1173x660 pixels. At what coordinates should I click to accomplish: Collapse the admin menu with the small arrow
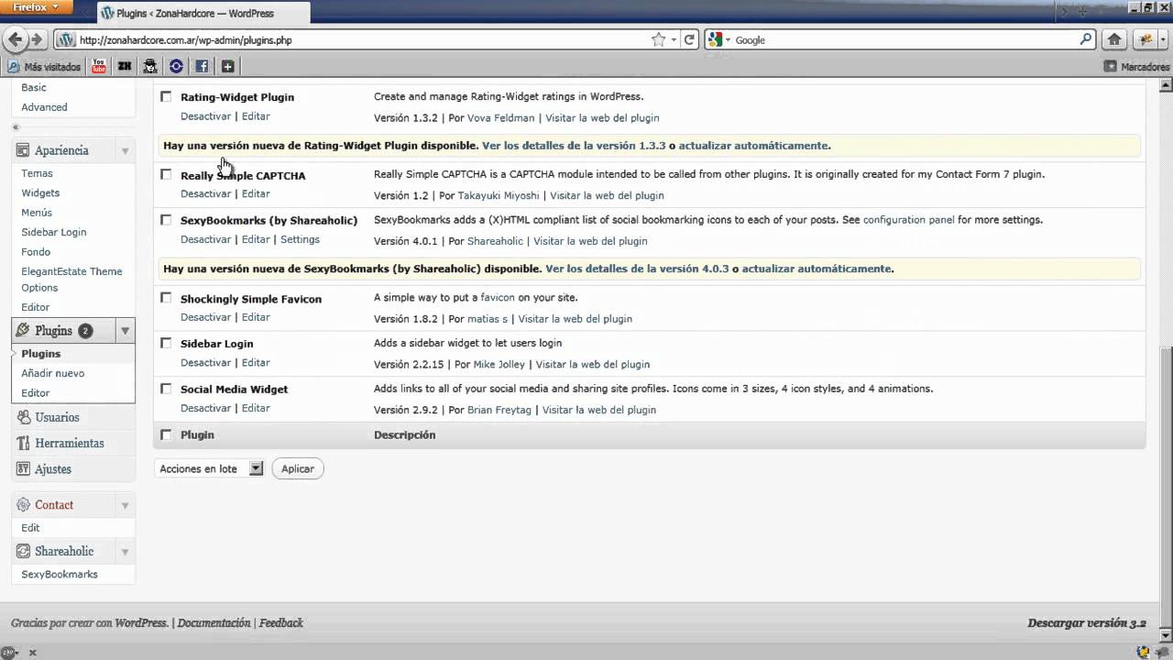click(16, 126)
